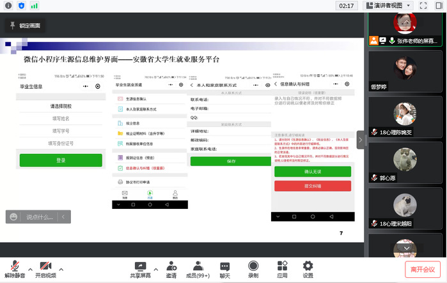Viewport: 447px width, 283px height.
Task: Expand share options arrow beside 共享屏幕
Action: pyautogui.click(x=155, y=269)
